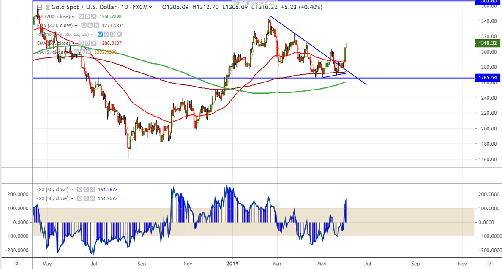The height and width of the screenshot is (269, 502).
Task: Click the open price O1305.09
Action: click(x=175, y=7)
